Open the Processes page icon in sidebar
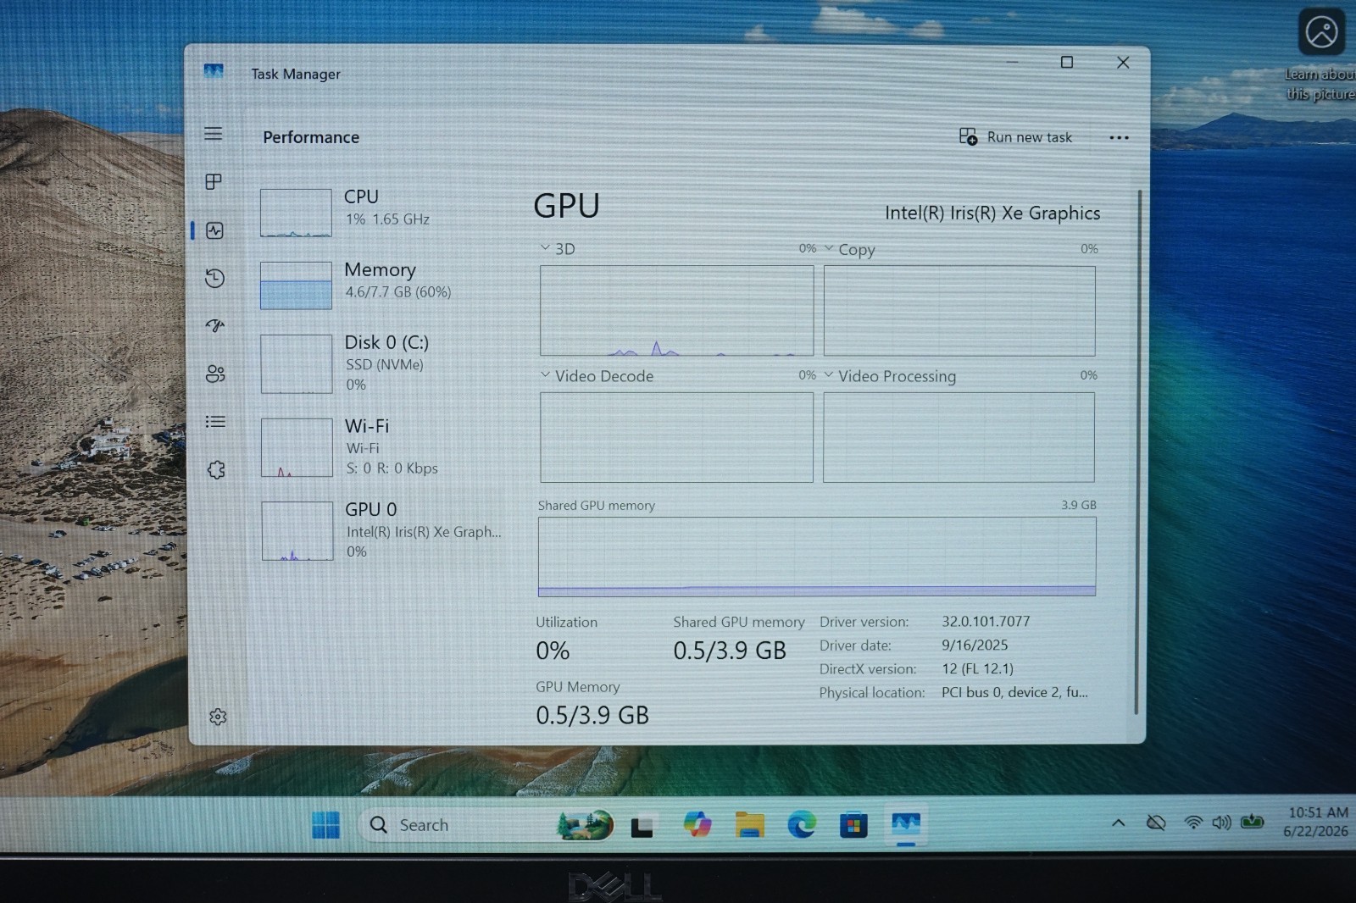The width and height of the screenshot is (1356, 903). [x=214, y=181]
